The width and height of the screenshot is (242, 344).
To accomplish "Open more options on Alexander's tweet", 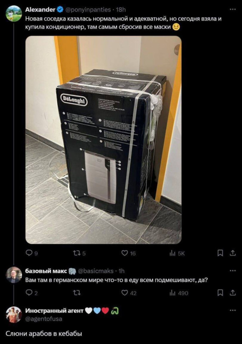I will point(232,10).
